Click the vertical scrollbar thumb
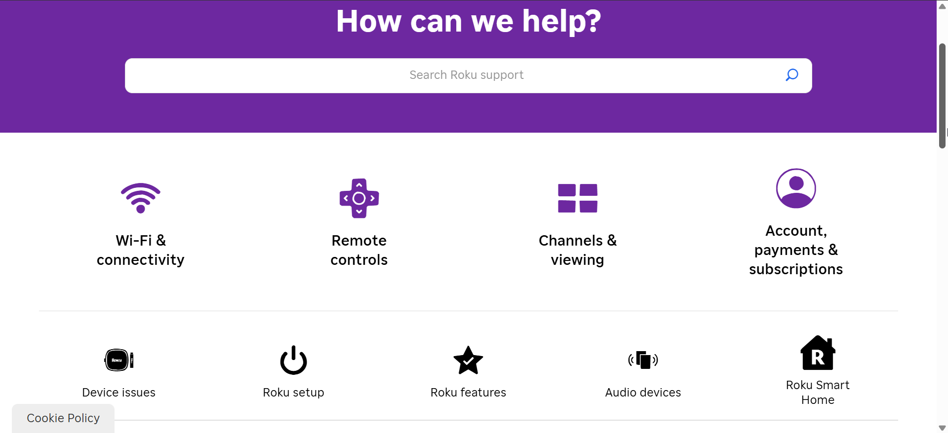This screenshot has width=948, height=433. point(942,96)
